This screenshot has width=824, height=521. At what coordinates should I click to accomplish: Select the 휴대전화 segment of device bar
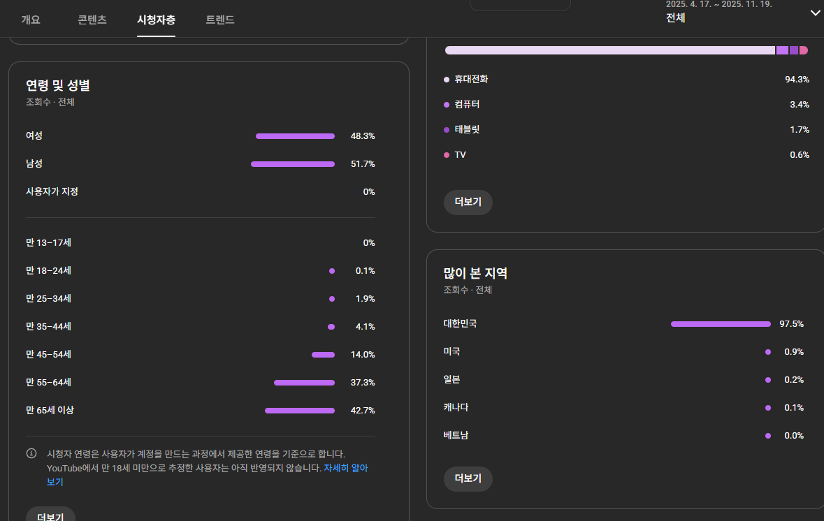pyautogui.click(x=609, y=50)
